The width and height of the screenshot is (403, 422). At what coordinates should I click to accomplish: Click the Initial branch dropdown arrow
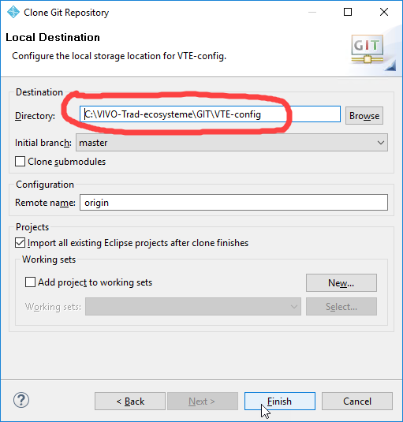coord(380,143)
